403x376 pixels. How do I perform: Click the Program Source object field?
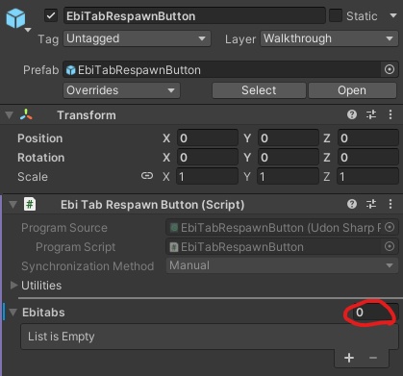[x=274, y=228]
